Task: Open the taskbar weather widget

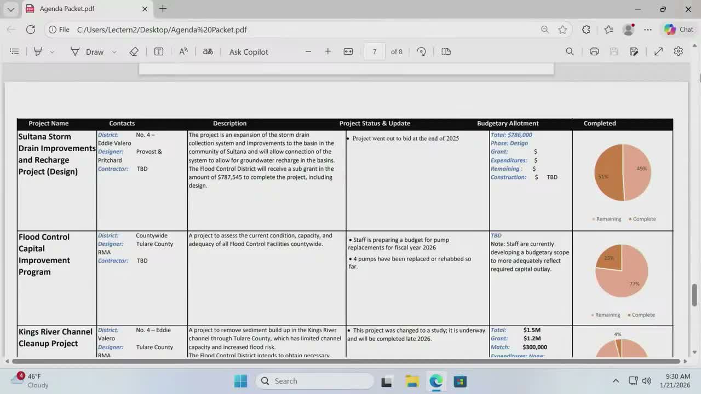Action: pyautogui.click(x=31, y=380)
